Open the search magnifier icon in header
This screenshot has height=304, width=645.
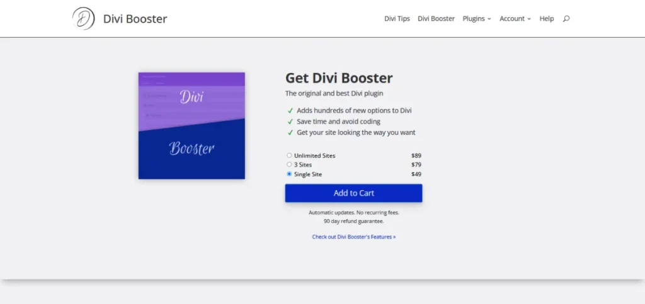[x=566, y=18]
